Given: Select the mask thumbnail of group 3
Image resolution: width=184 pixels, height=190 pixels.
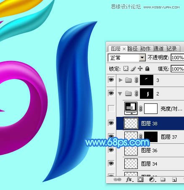Looking at the screenshot, I should [147, 80].
